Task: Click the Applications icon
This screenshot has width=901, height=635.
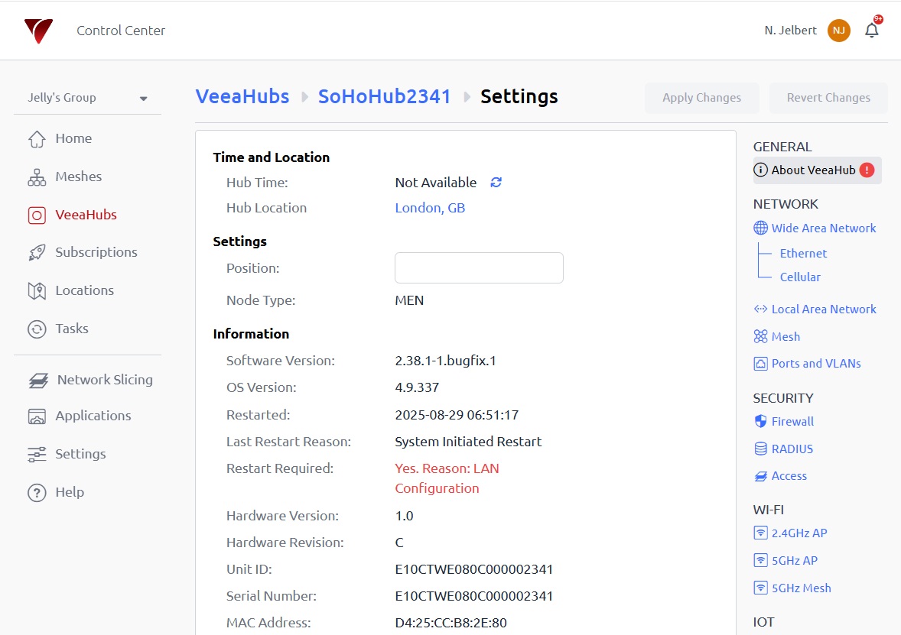Action: [37, 416]
